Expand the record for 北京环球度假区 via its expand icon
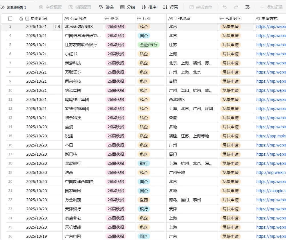The height and width of the screenshot is (240, 286). (58, 26)
